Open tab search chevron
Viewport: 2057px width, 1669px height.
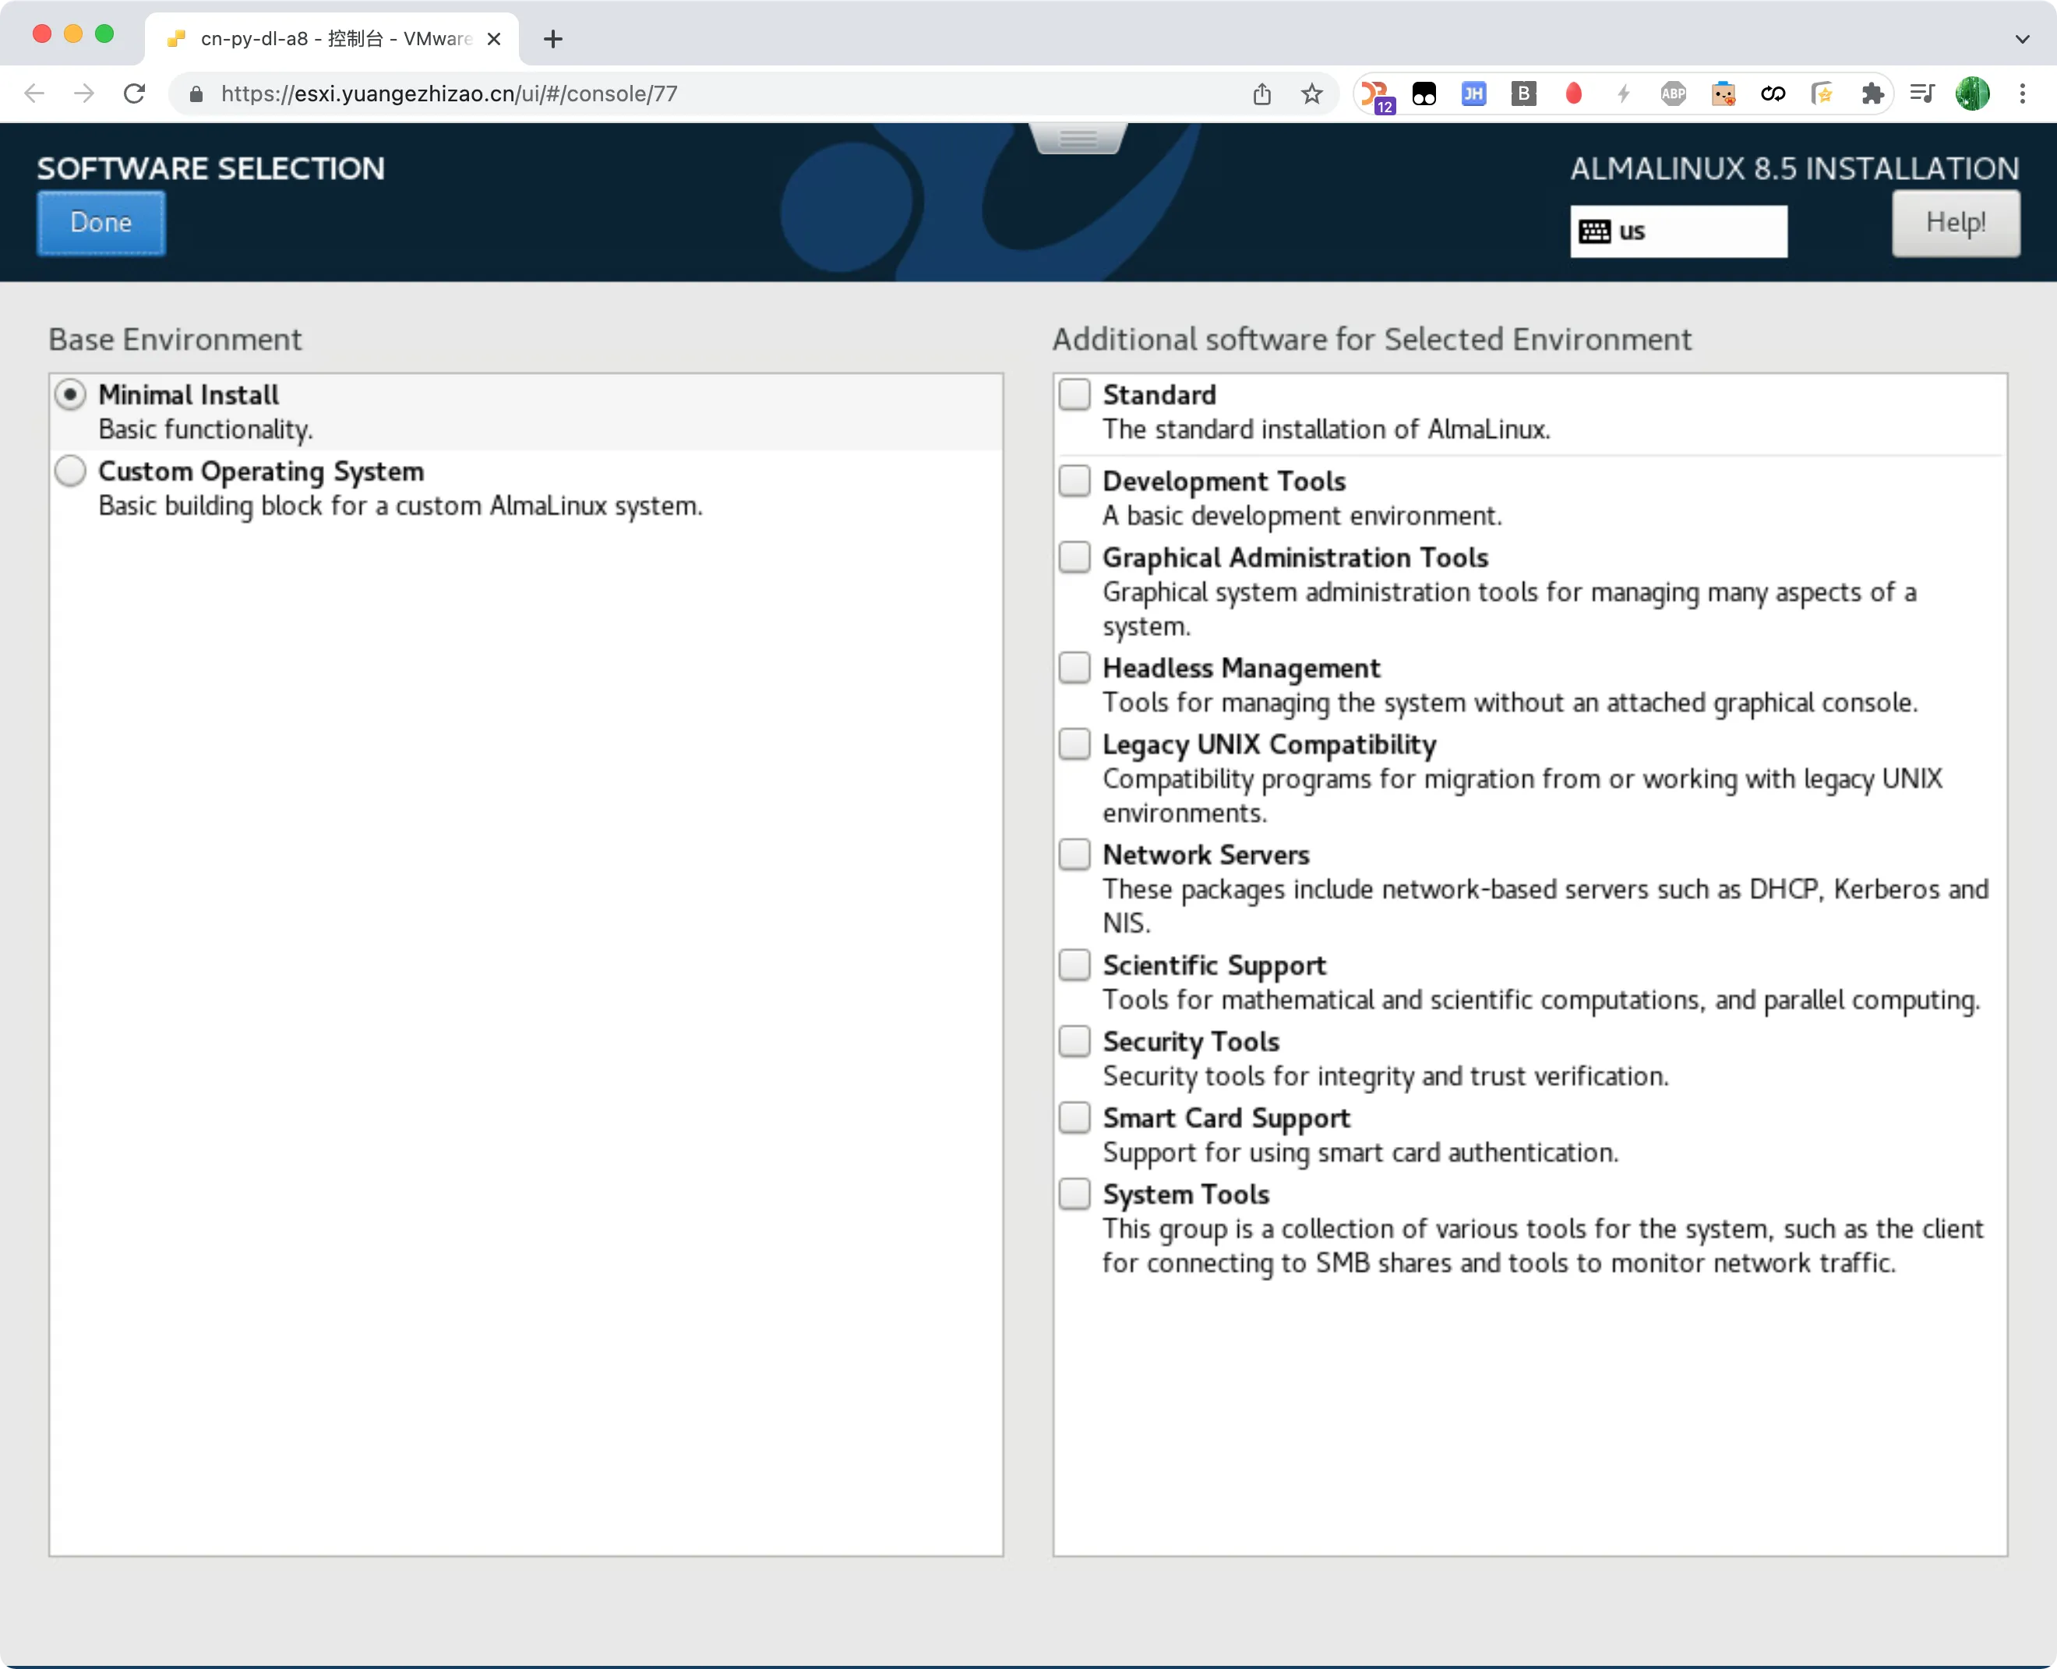click(x=2023, y=40)
